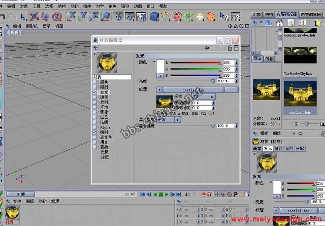
Task: Click home icon in content browser
Action: pyautogui.click(x=280, y=23)
